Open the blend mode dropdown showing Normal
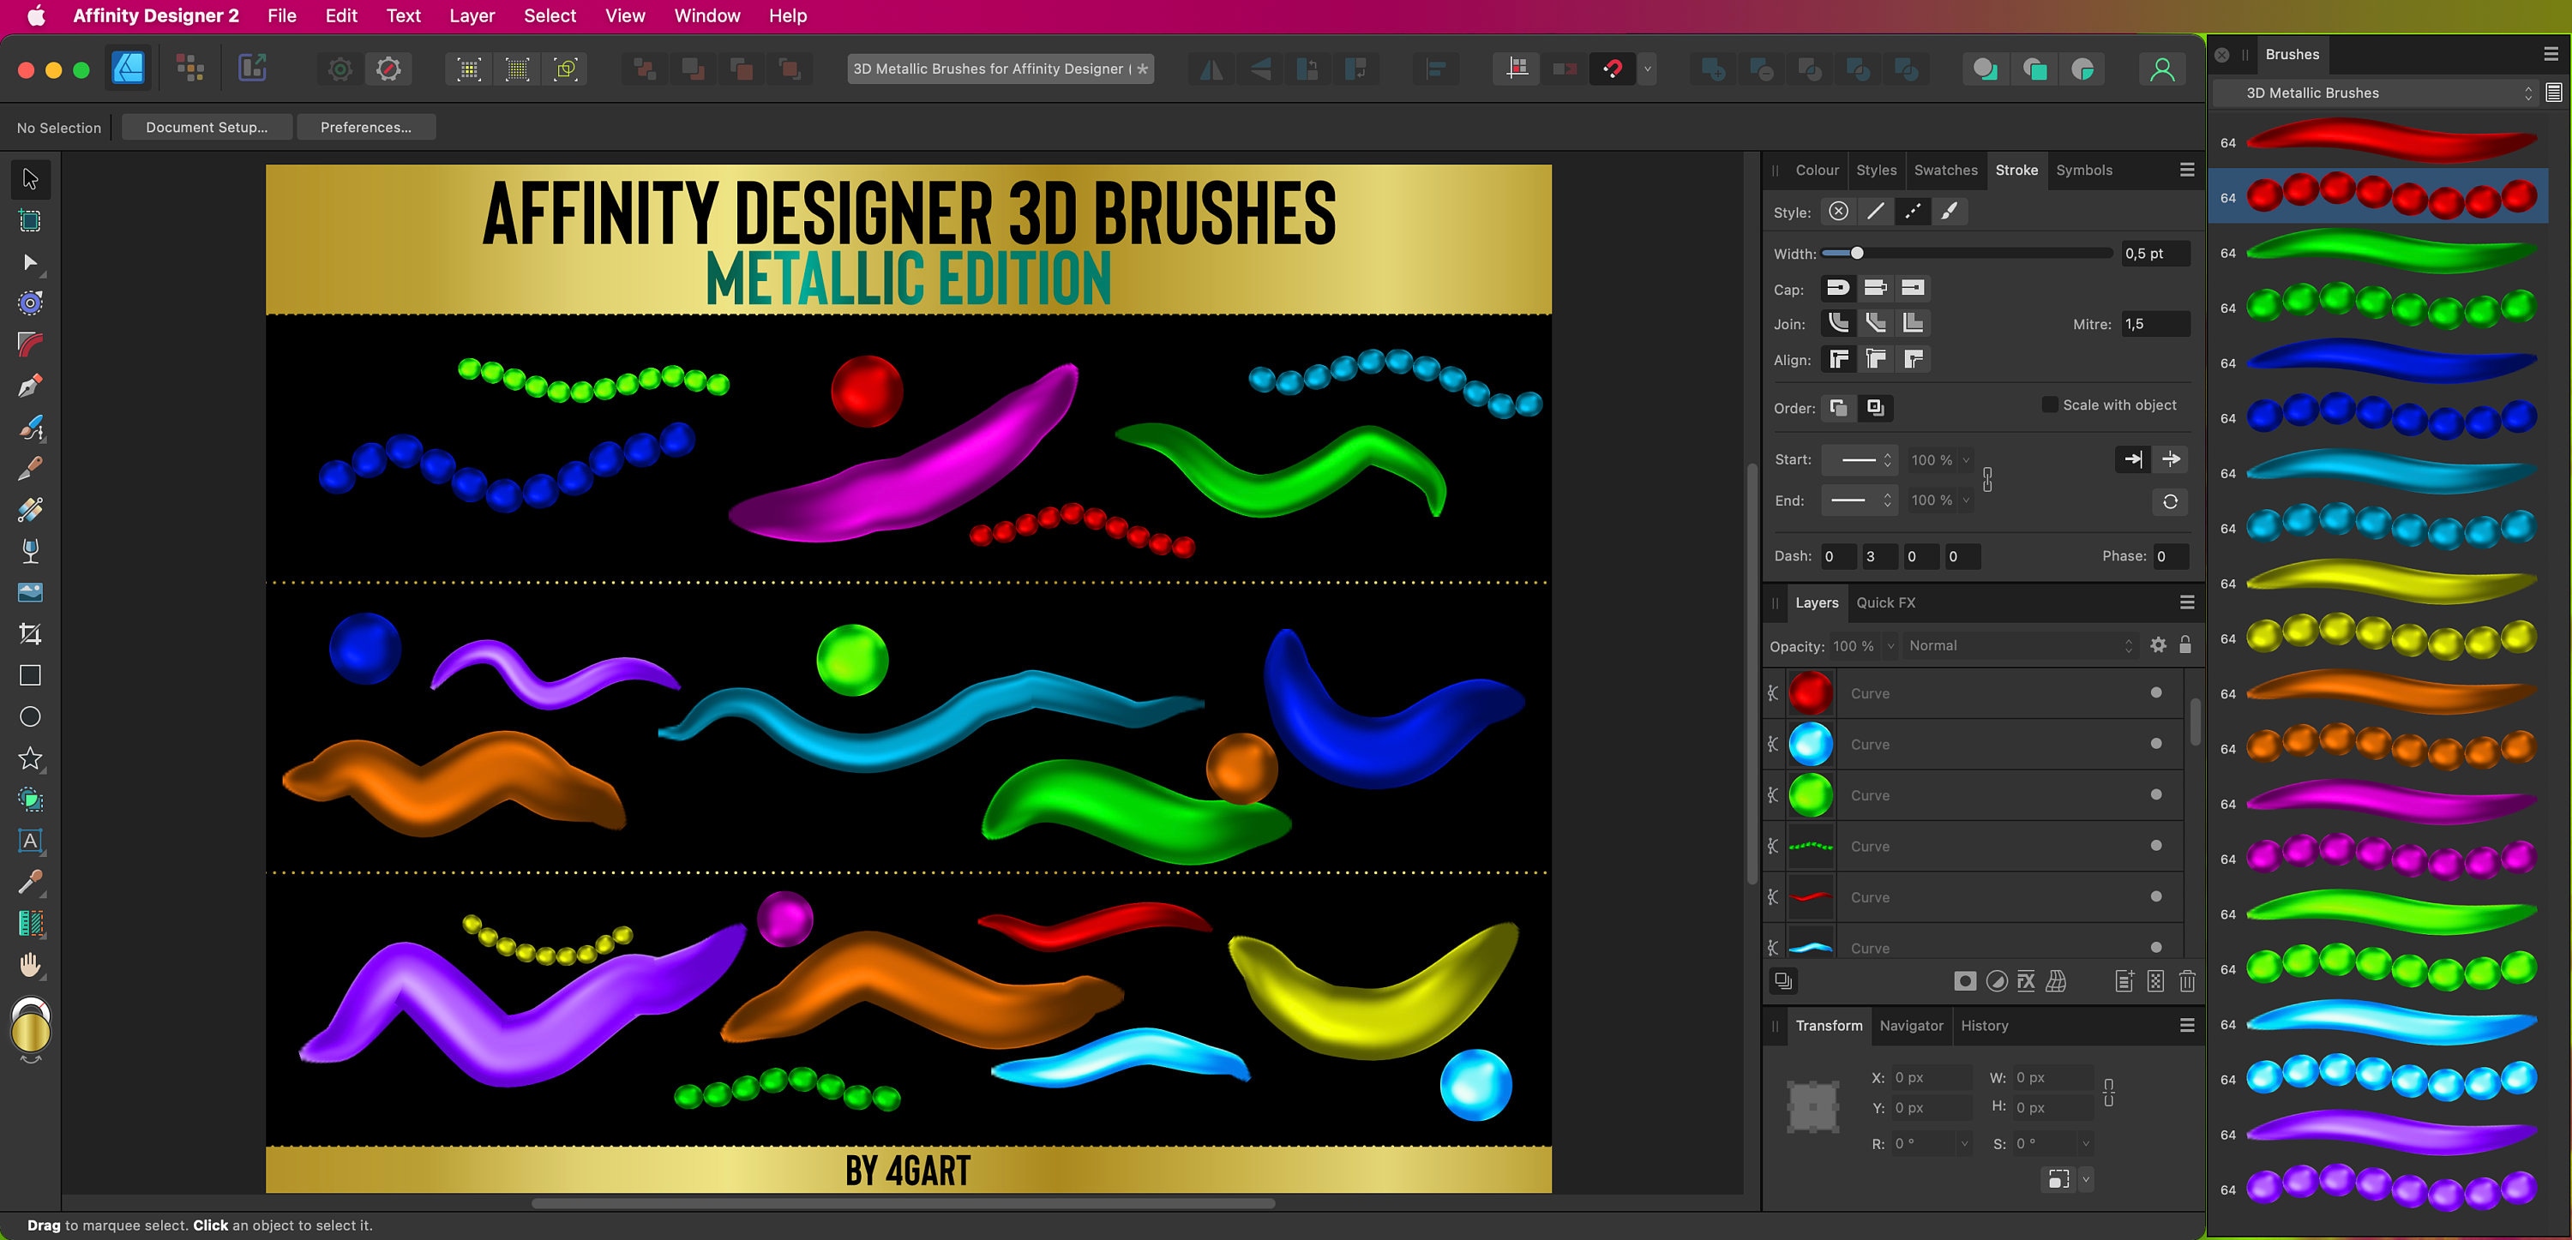This screenshot has width=2572, height=1240. (x=2016, y=645)
